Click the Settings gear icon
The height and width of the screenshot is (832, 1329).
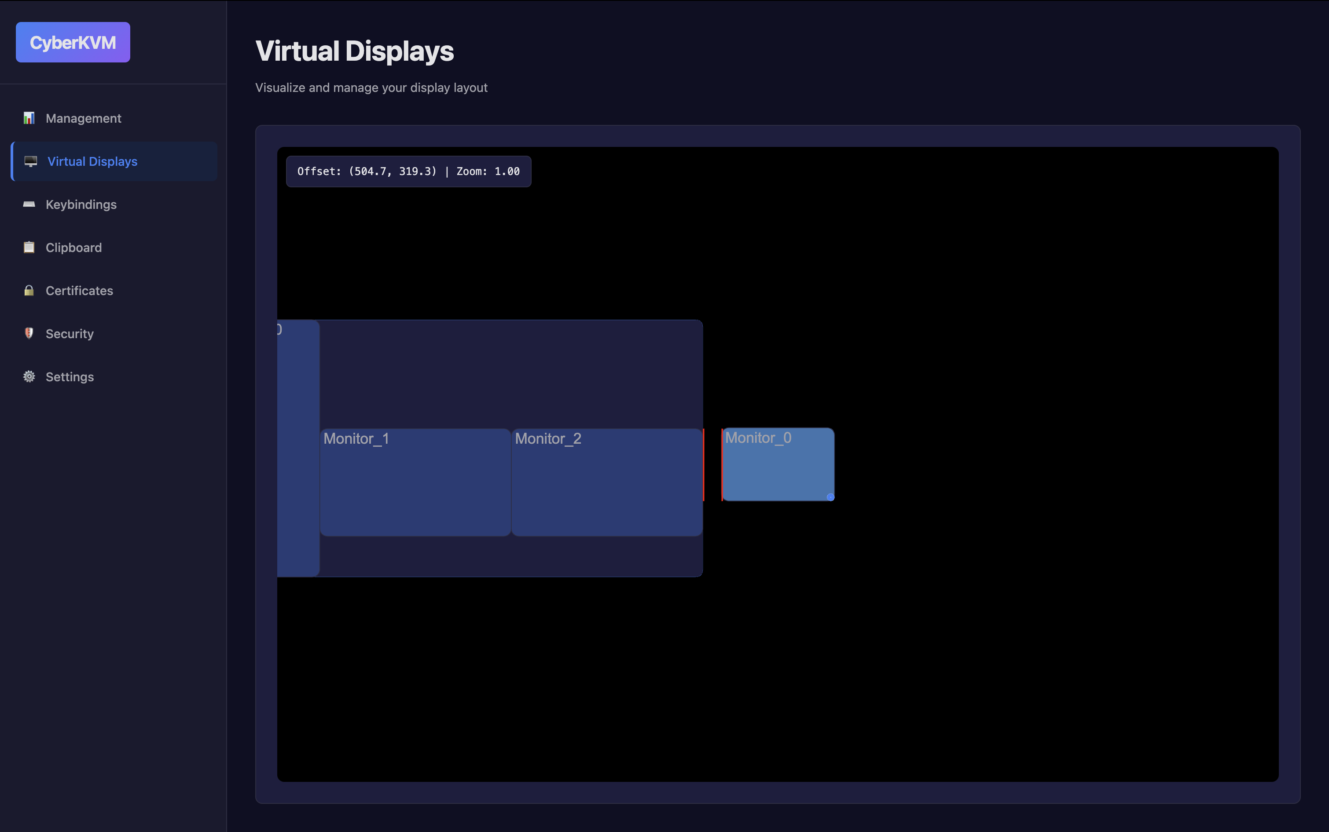[x=29, y=376]
